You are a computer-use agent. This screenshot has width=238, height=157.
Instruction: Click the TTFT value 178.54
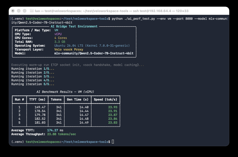(x=40, y=111)
